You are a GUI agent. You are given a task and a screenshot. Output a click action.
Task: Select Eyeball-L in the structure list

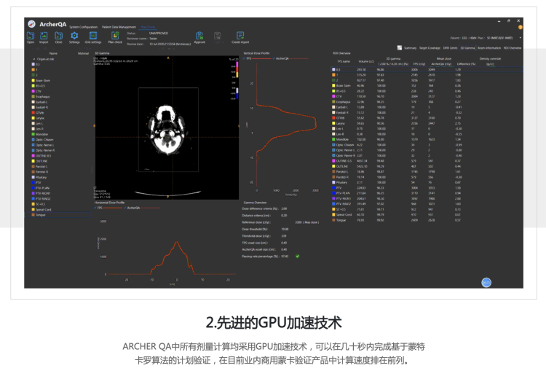41,102
